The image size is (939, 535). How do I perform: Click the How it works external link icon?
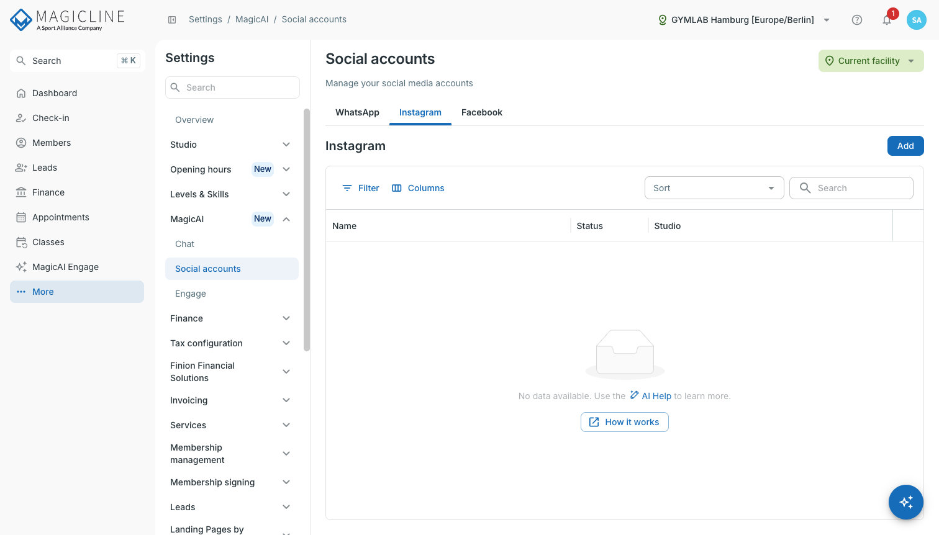tap(594, 422)
